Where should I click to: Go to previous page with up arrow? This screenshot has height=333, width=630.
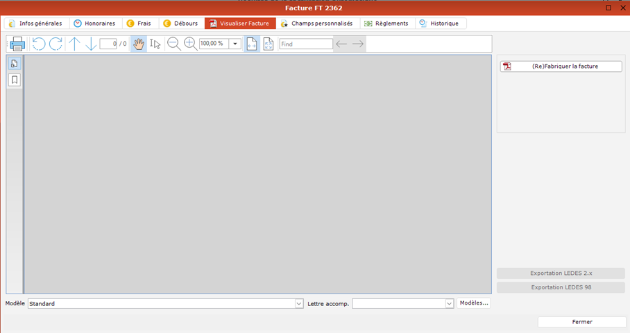coord(74,44)
